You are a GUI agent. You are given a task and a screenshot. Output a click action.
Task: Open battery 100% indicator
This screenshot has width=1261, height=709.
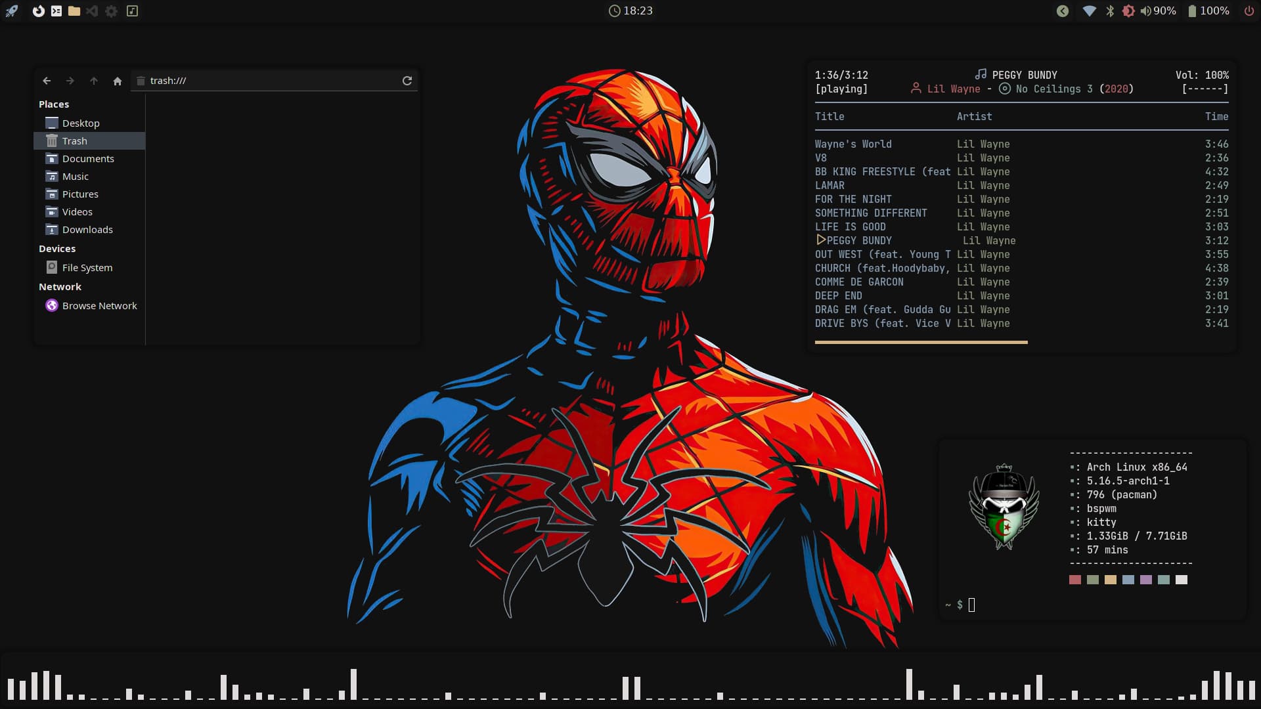1208,11
